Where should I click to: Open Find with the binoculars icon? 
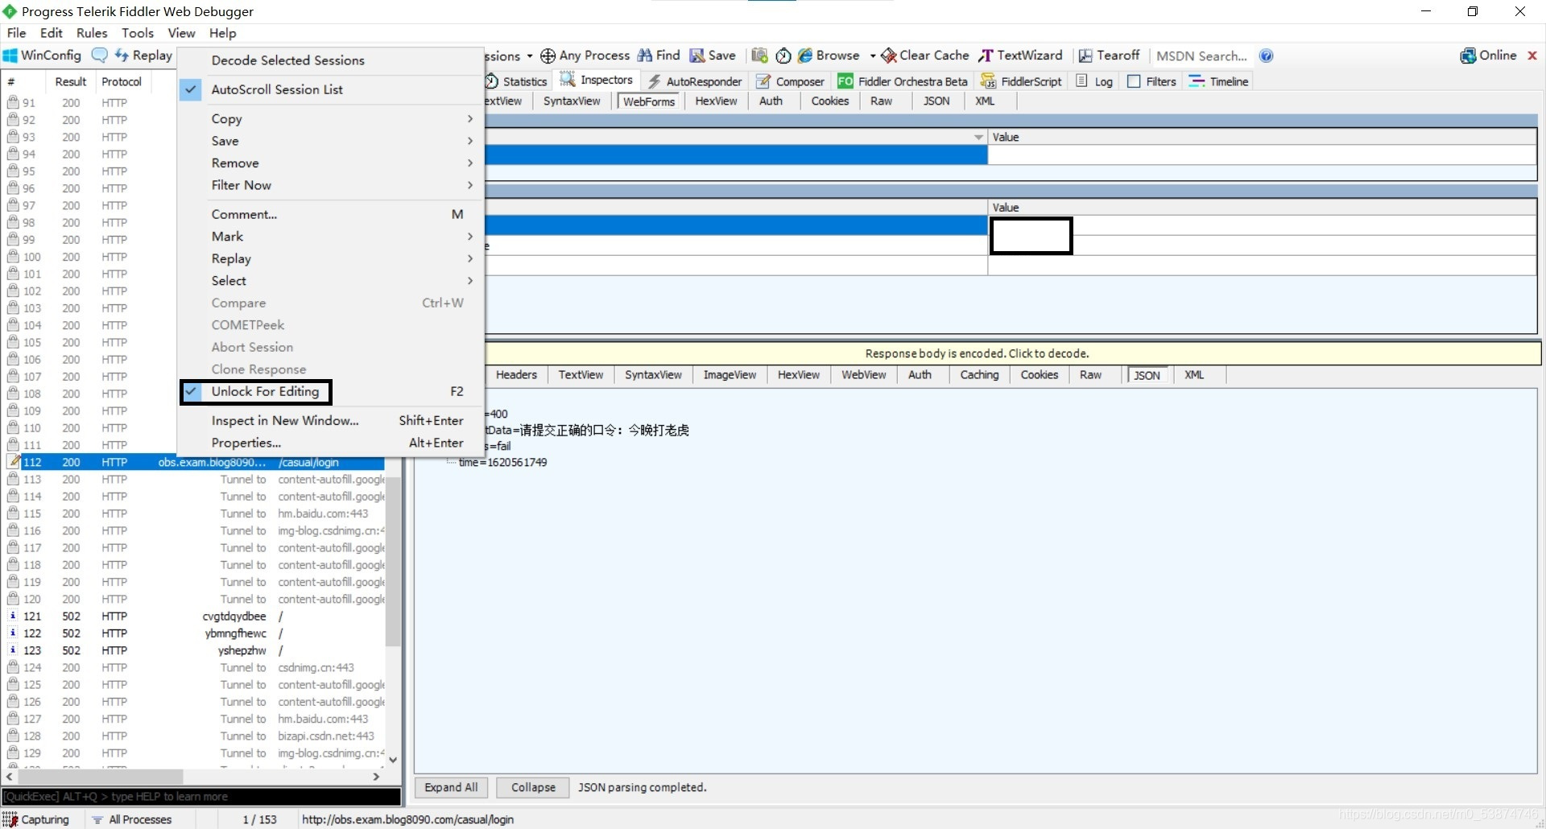click(645, 56)
